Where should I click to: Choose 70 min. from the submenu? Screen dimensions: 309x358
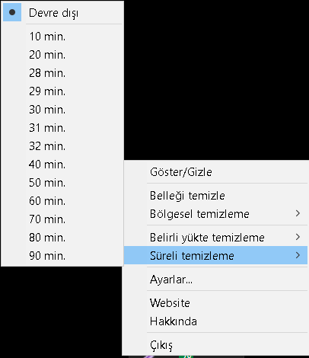coord(62,219)
